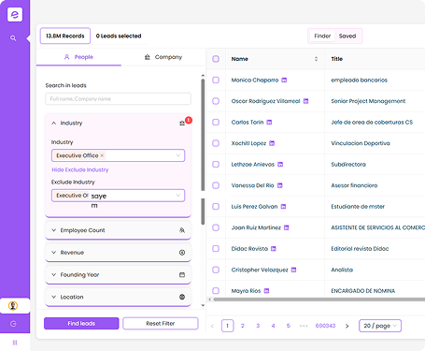
Task: Toggle the select-all leads checkbox
Action: coord(216,59)
